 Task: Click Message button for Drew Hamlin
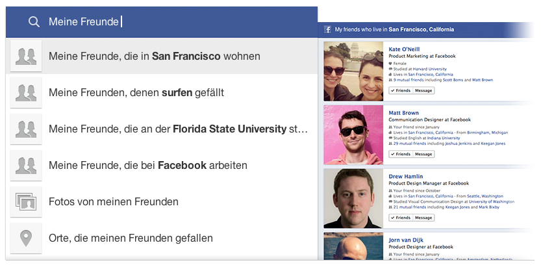coord(423,218)
